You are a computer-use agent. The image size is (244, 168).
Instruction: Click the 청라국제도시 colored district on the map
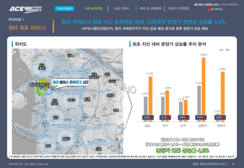point(41,87)
